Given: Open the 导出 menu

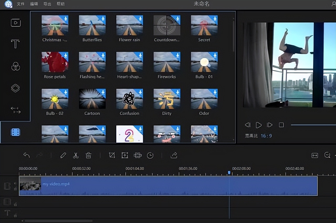Looking at the screenshot, I should click(x=47, y=4).
